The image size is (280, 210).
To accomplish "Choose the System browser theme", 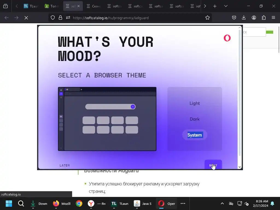I will point(195,135).
